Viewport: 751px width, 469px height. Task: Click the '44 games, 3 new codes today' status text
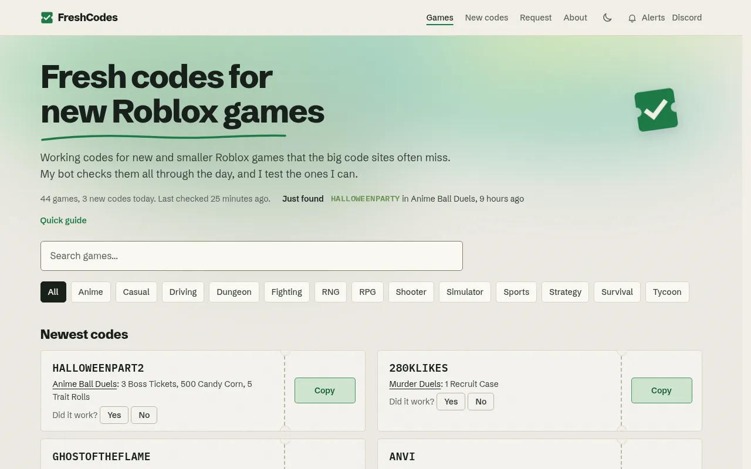155,199
